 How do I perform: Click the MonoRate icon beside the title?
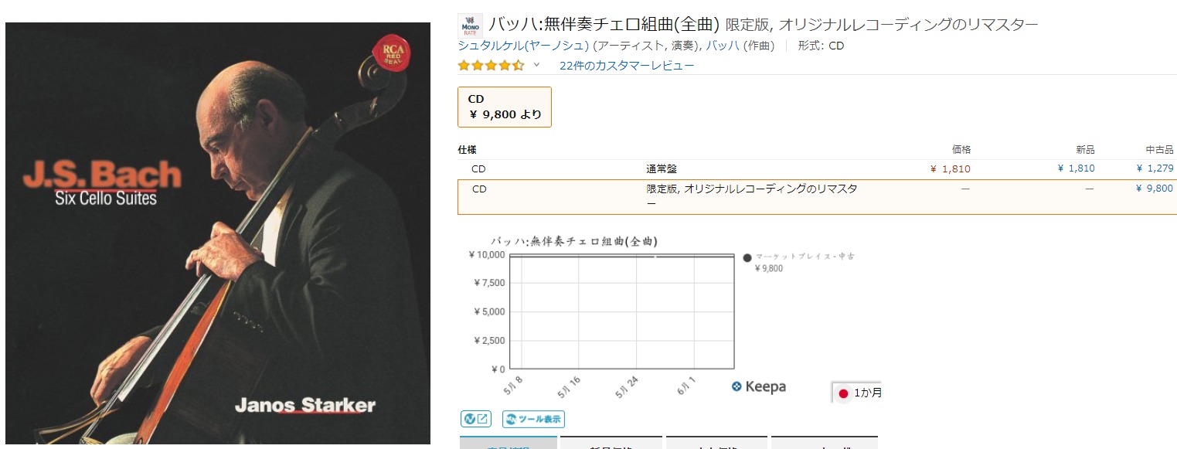click(470, 26)
